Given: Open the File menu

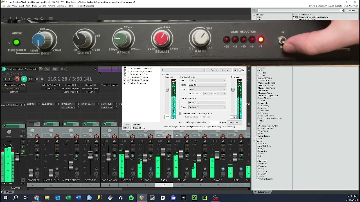Looking at the screenshot, I should (3, 6).
